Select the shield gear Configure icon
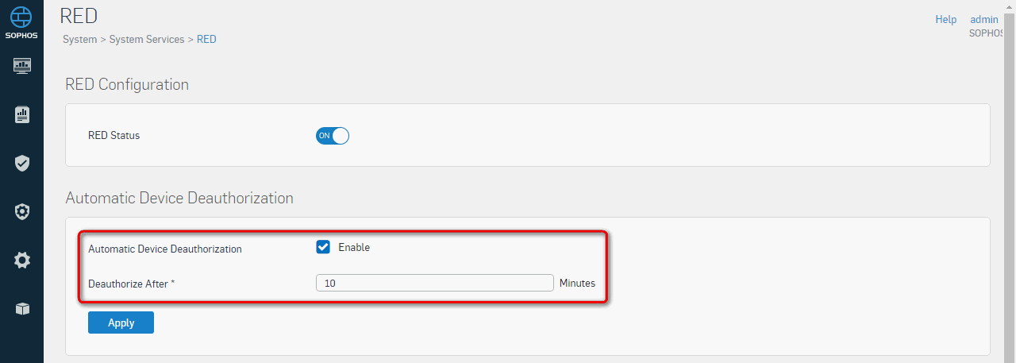Image resolution: width=1016 pixels, height=363 pixels. click(22, 212)
